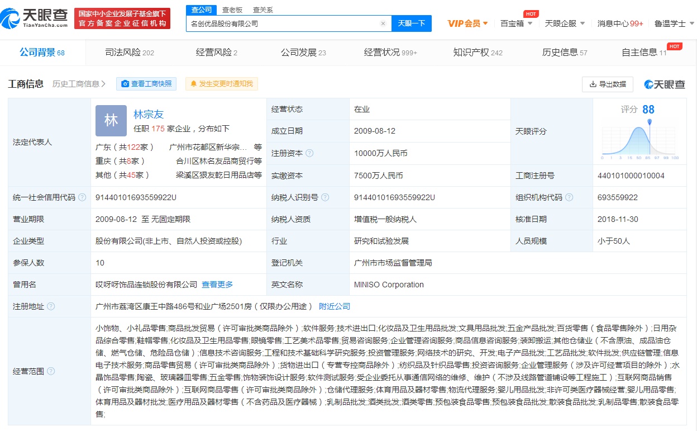
Task: Click the English name MINISO Corporation
Action: coord(389,285)
